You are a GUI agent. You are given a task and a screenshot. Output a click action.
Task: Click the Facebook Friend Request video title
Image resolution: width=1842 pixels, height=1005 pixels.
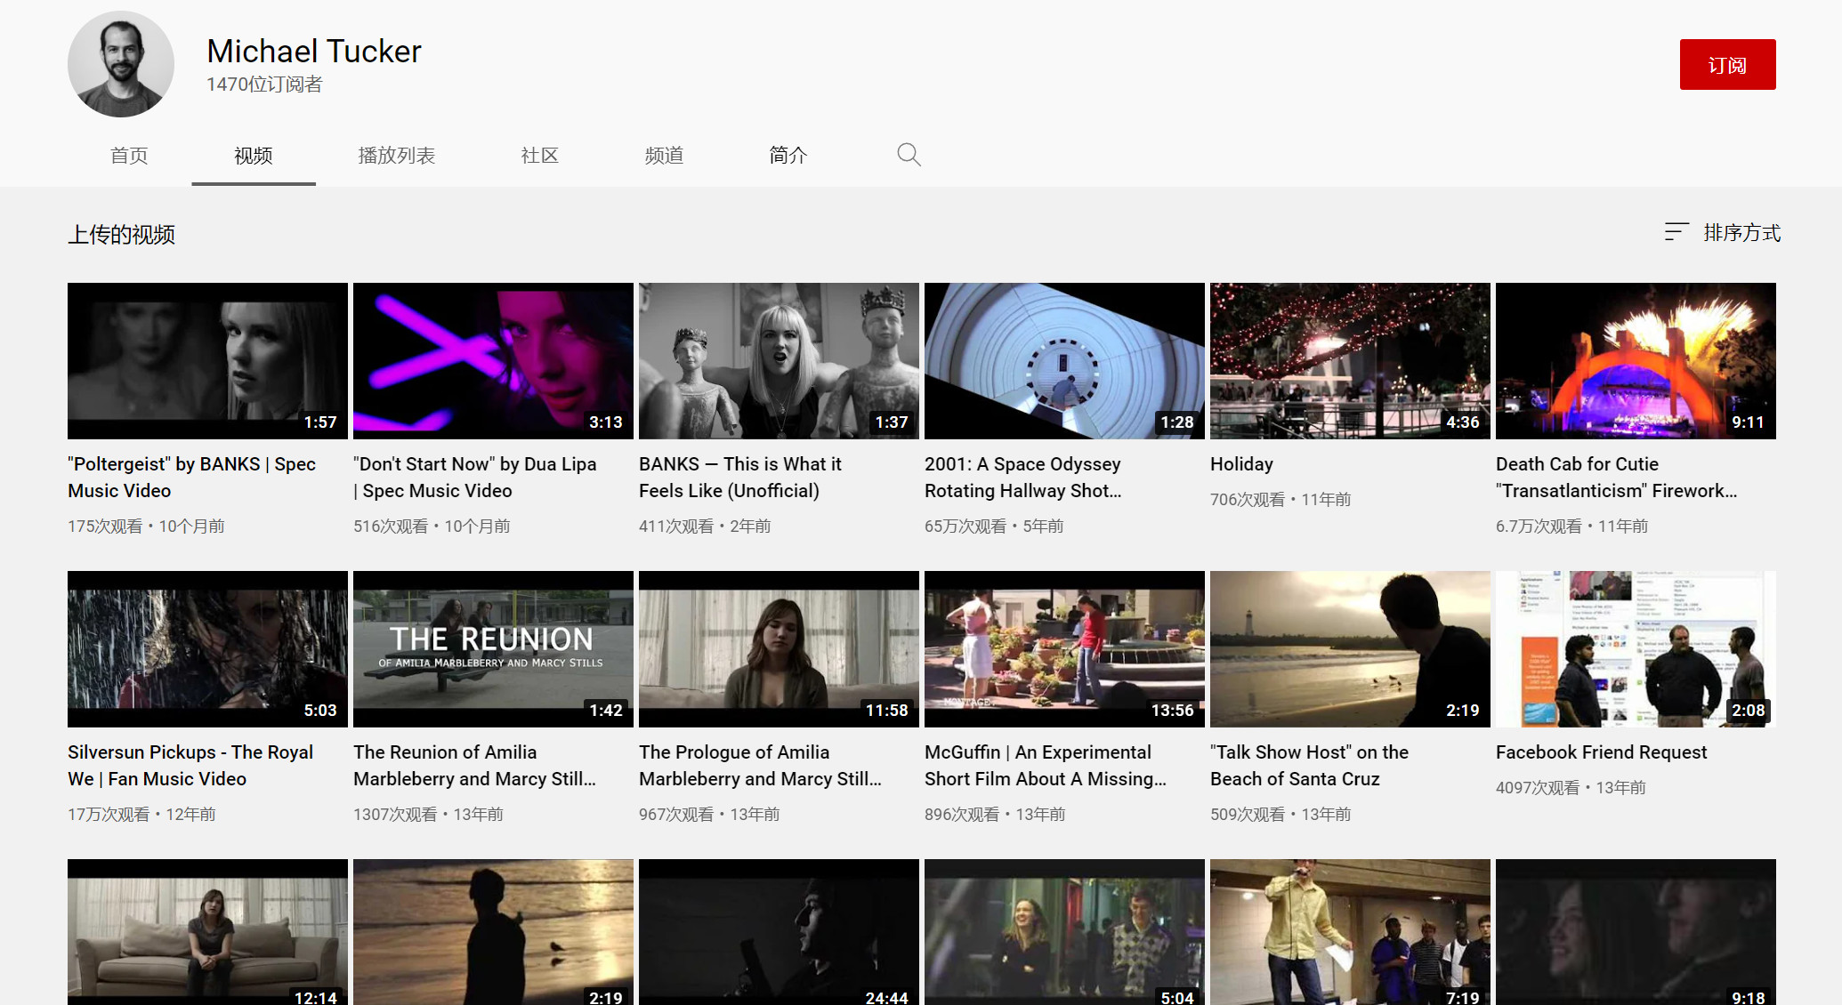[x=1601, y=752]
